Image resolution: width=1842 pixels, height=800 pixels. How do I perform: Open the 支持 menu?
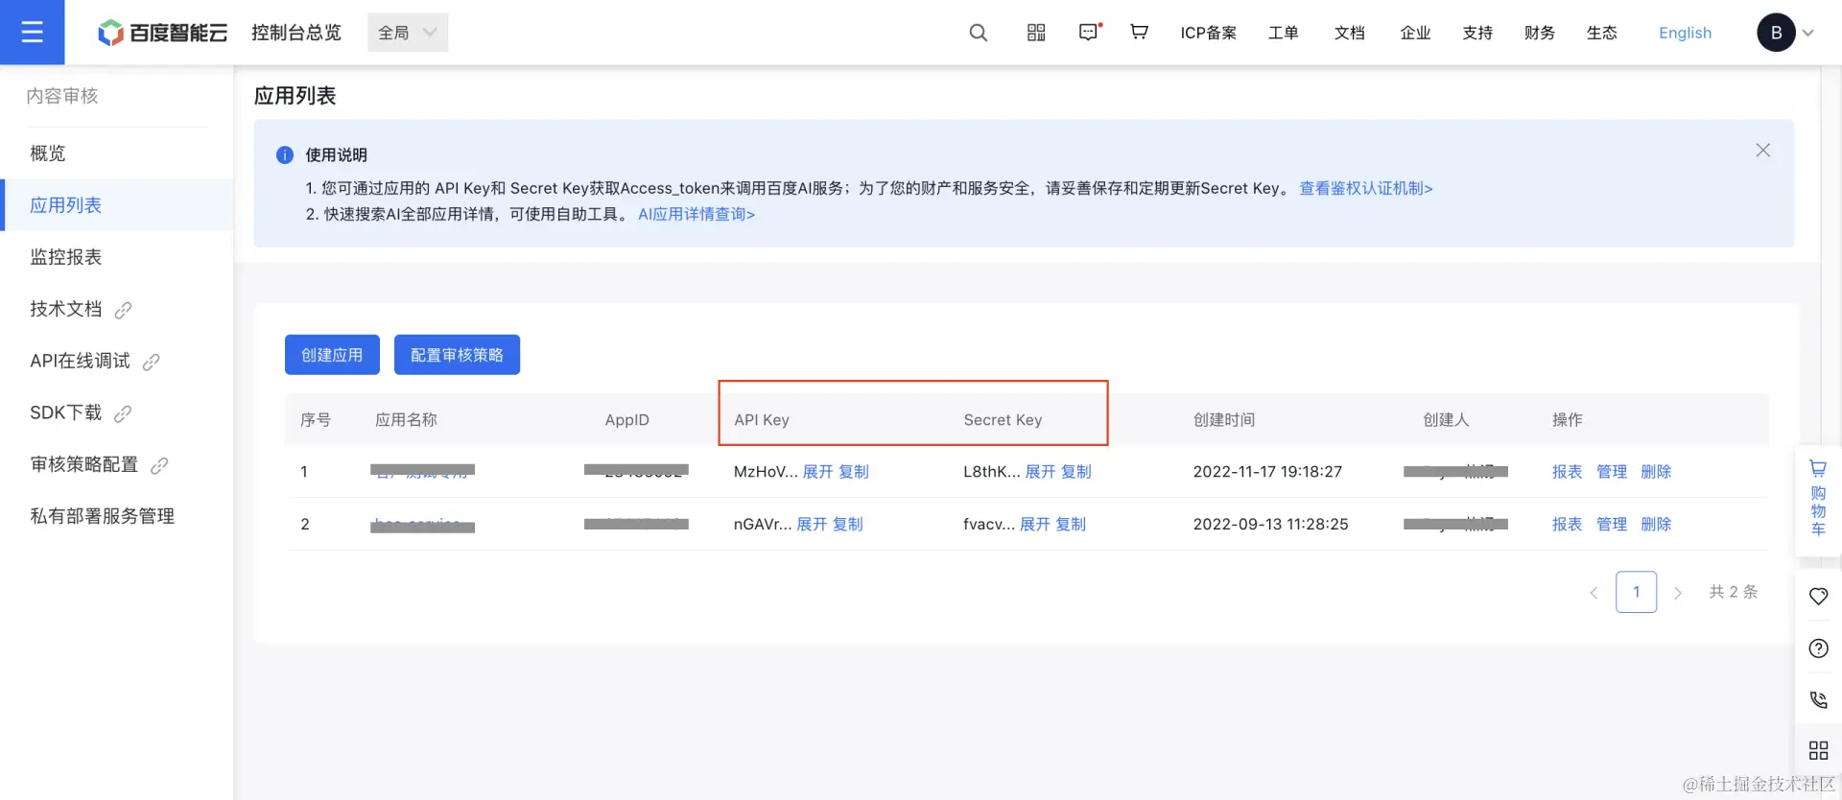(1477, 33)
